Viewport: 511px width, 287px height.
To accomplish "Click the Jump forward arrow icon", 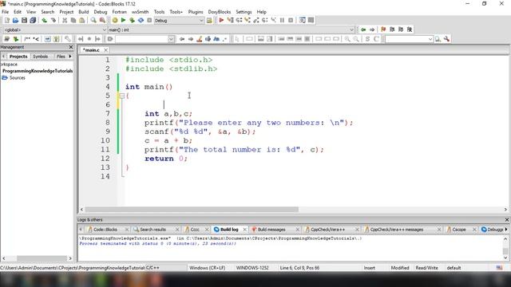I will click(x=372, y=29).
